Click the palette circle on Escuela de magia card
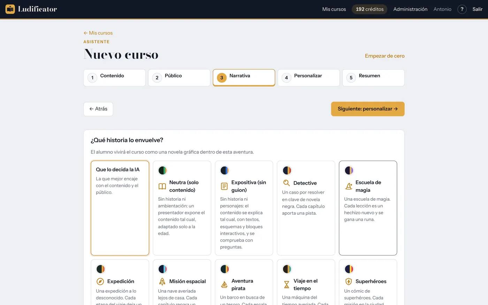Screen dimensions: 488x305 [x=349, y=170]
